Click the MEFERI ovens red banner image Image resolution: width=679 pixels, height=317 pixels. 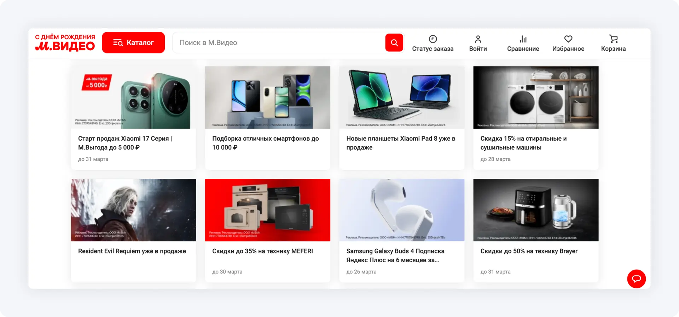(268, 210)
